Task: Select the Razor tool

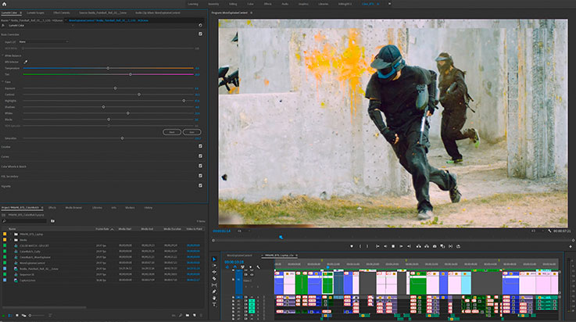Action: (215, 278)
